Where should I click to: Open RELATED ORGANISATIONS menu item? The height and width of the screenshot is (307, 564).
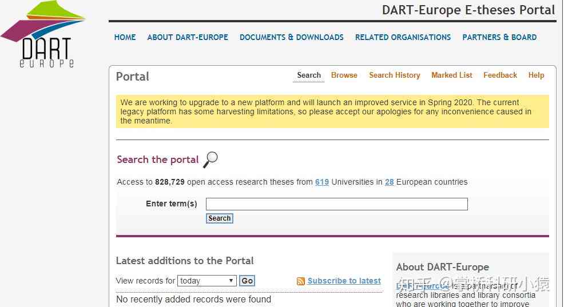tap(403, 37)
